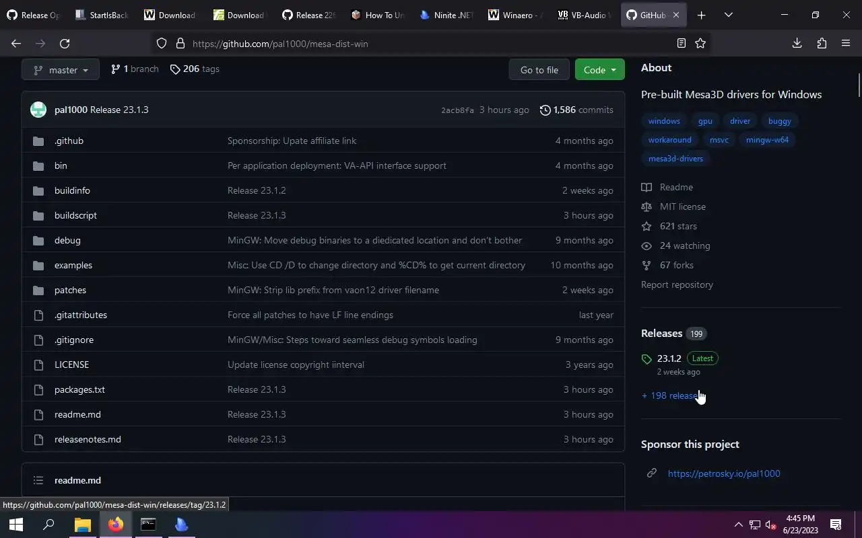Expand the green Code dropdown button
862x538 pixels.
tap(599, 70)
